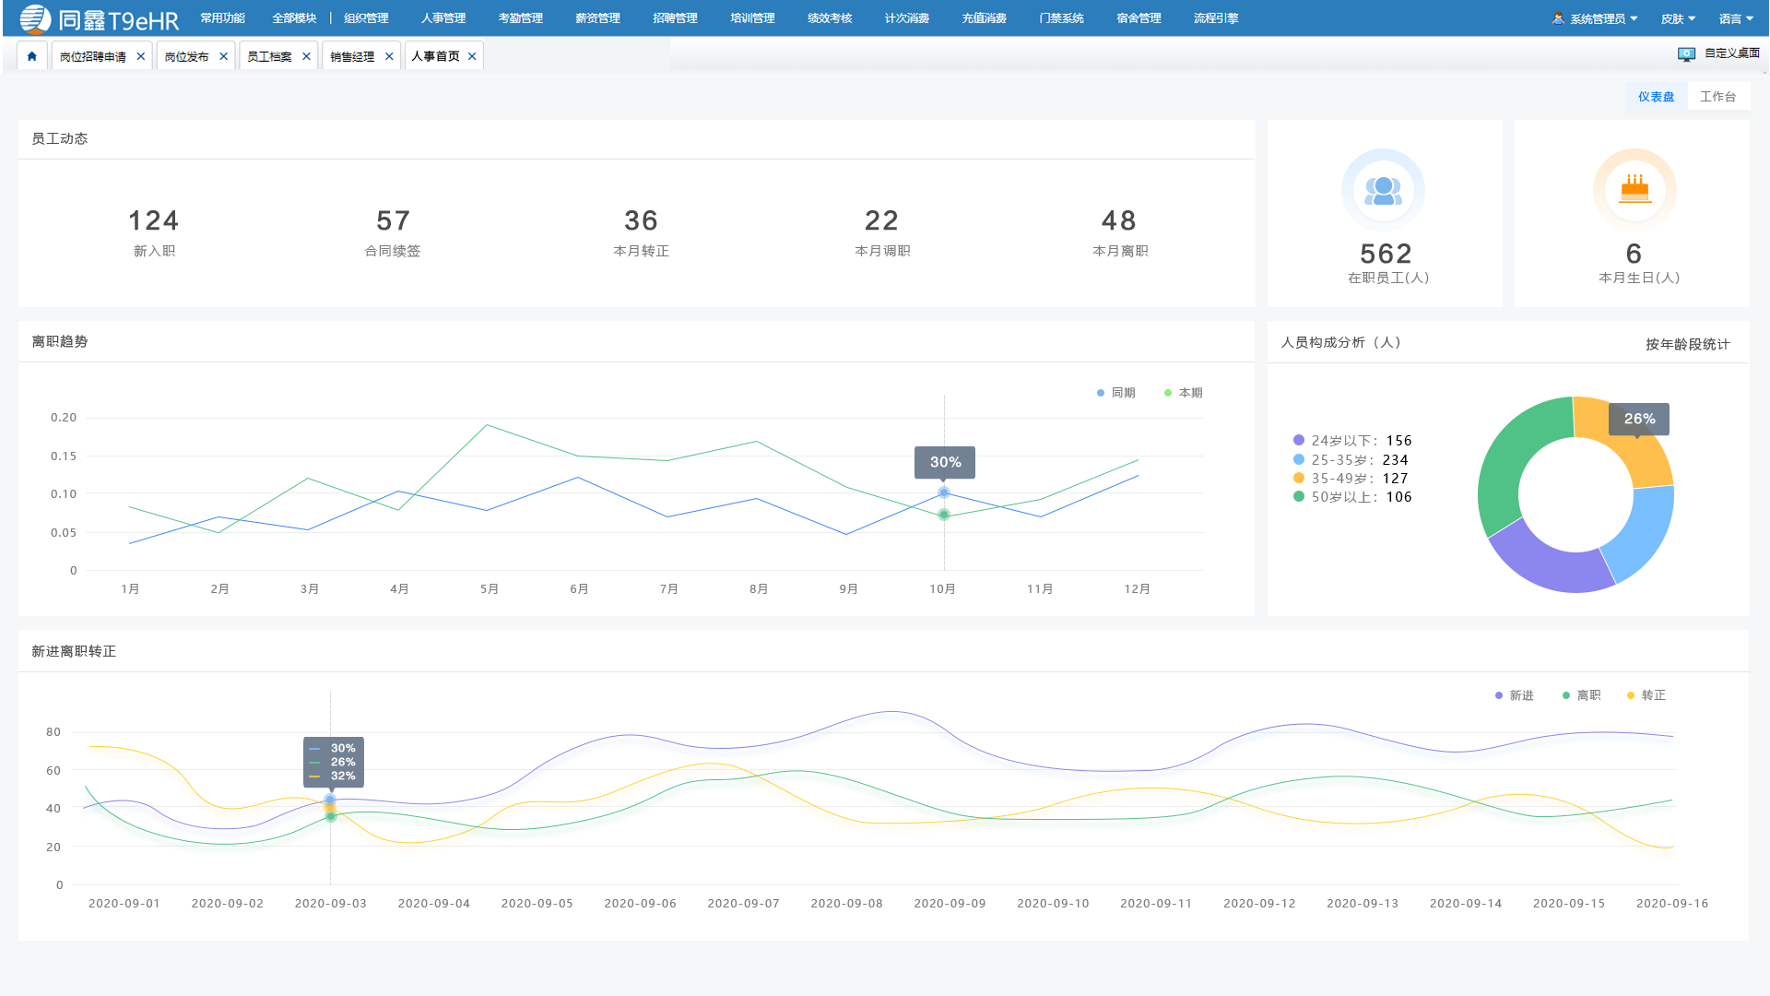Toggle the 转正 legend series
1770x996 pixels.
point(1646,695)
